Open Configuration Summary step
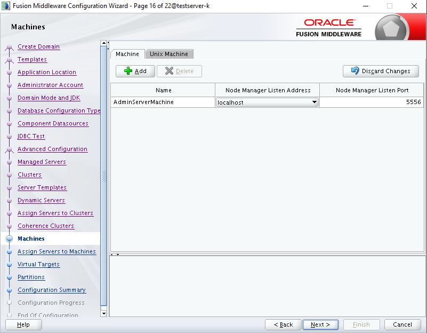 tap(52, 290)
